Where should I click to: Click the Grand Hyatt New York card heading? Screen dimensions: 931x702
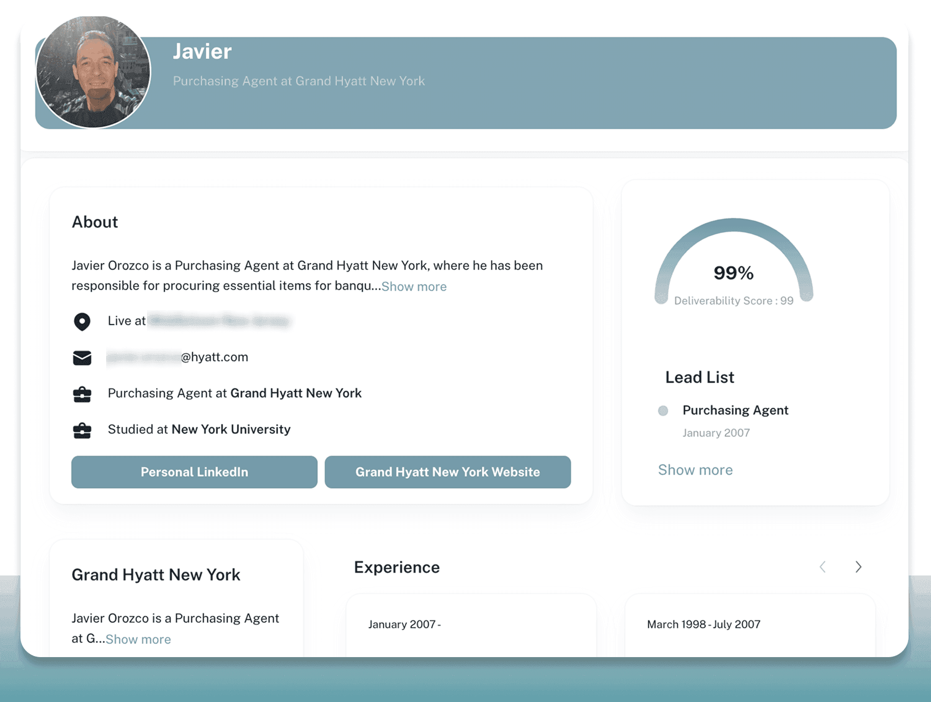[x=156, y=575]
